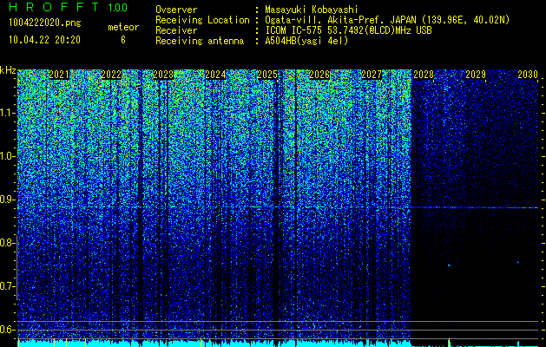Click the 2029 time marker
Viewport: 546px width, 347px height.
(476, 75)
